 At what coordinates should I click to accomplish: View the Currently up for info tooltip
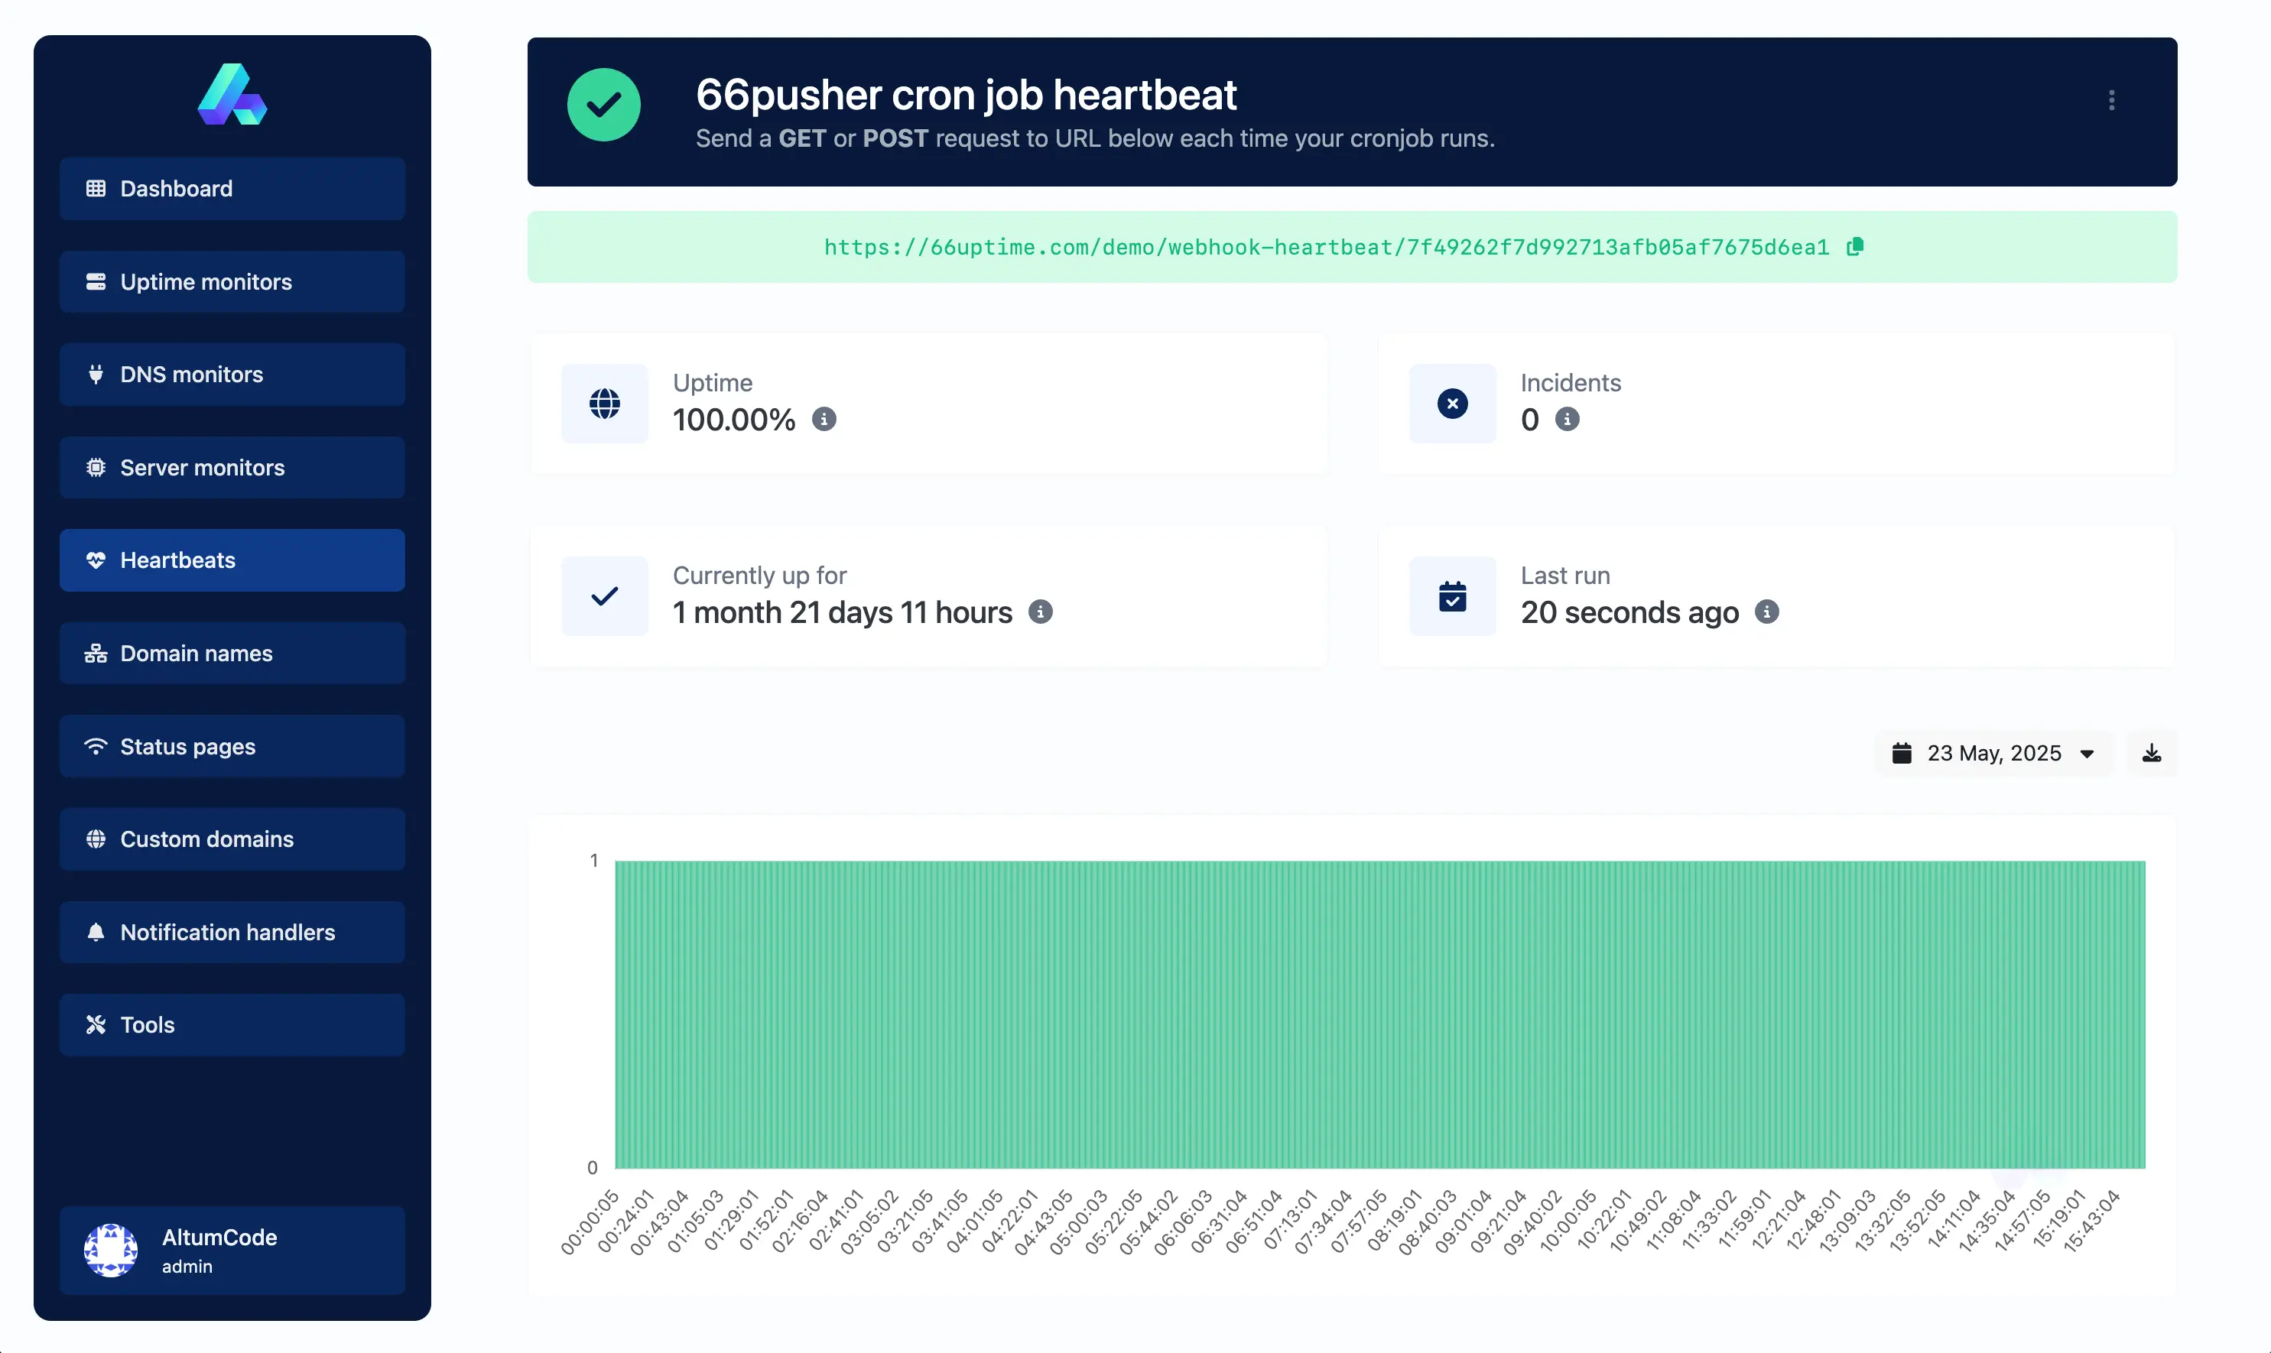1041,613
